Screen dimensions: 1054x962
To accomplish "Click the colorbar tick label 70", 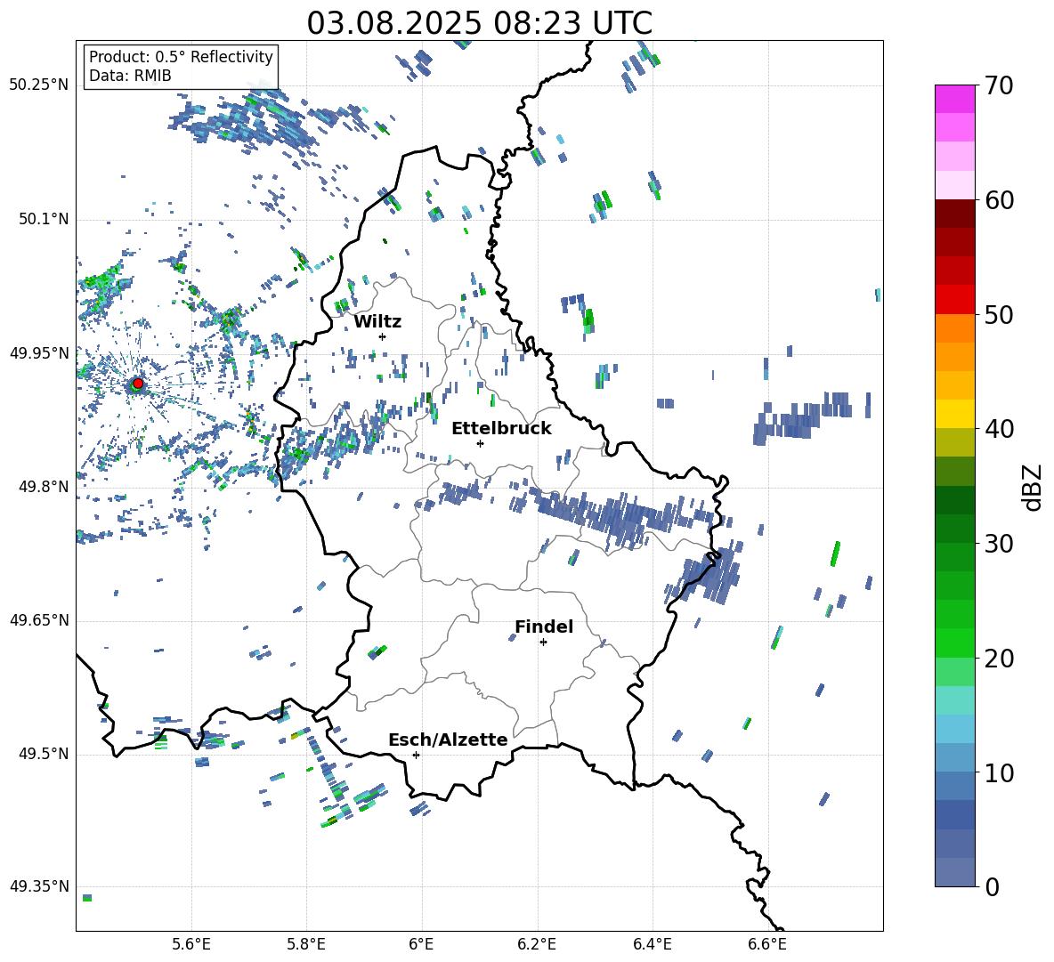I will tap(999, 86).
